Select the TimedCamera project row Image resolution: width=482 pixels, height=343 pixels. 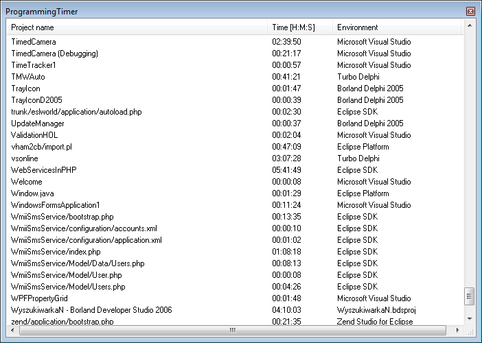coord(235,42)
